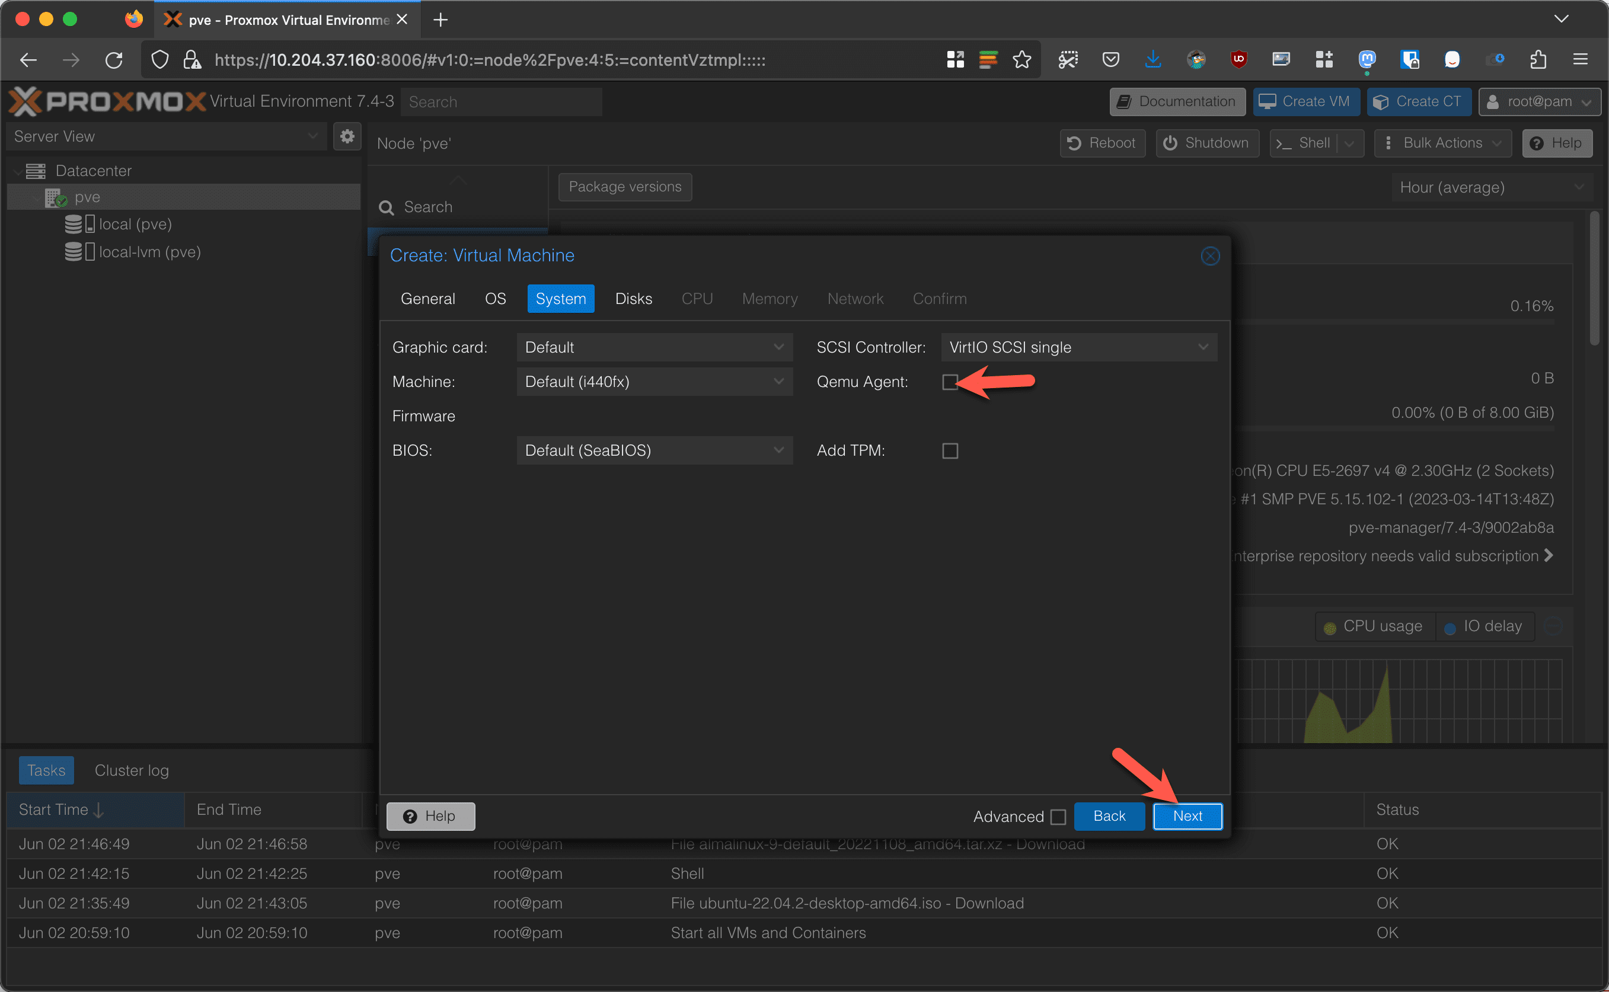Switch to the OS tab
Image resolution: width=1609 pixels, height=992 pixels.
tap(496, 299)
